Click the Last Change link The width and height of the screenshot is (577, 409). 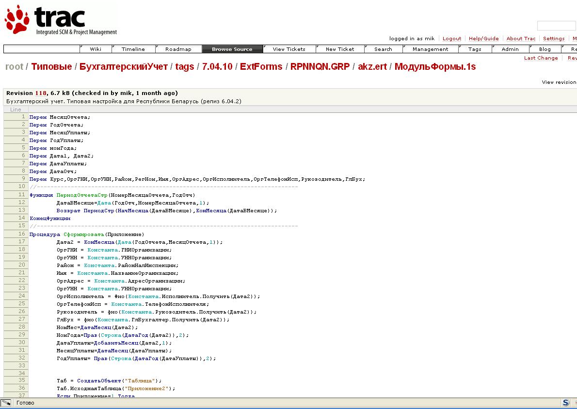[541, 58]
